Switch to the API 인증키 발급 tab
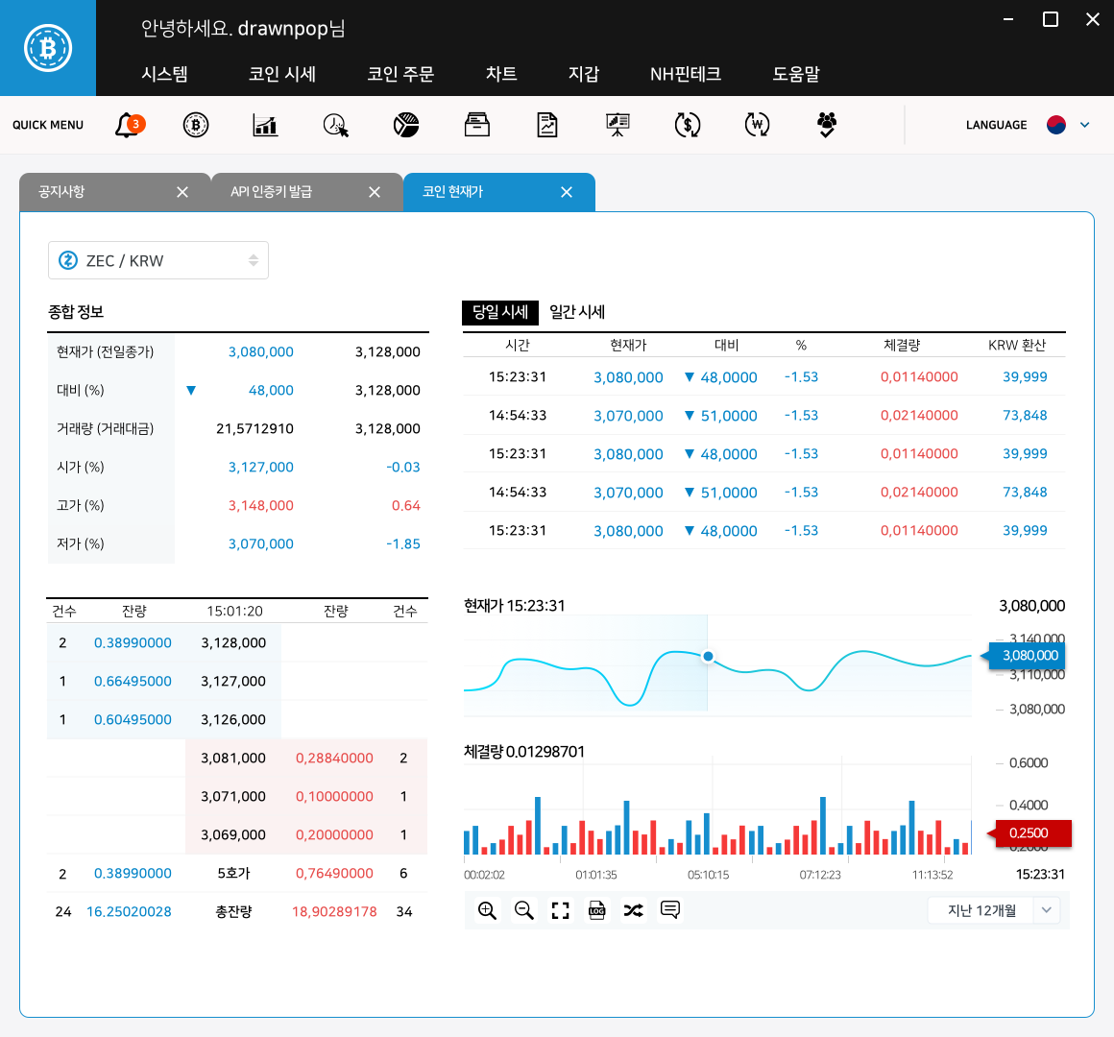The image size is (1114, 1037). pos(272,192)
